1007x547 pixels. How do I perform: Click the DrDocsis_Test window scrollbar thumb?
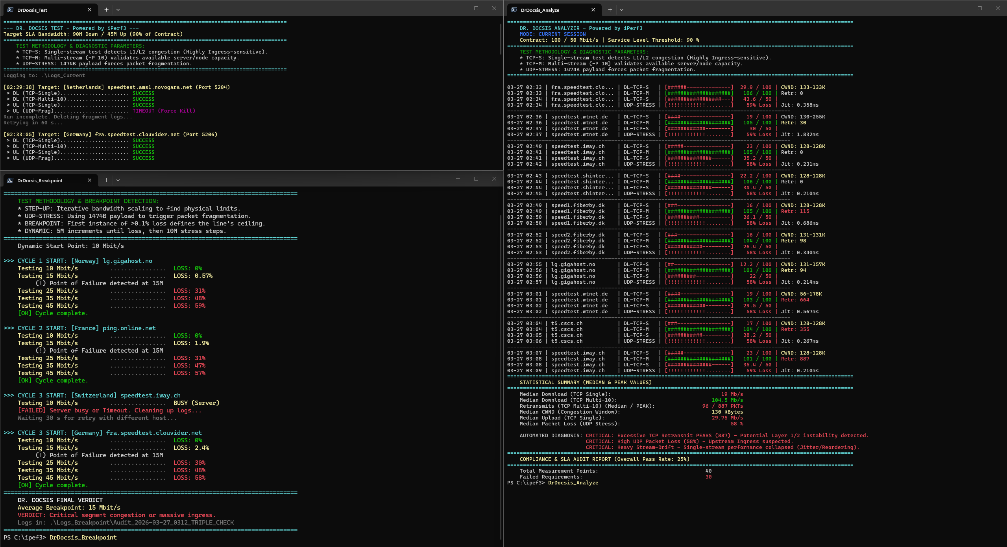click(501, 39)
